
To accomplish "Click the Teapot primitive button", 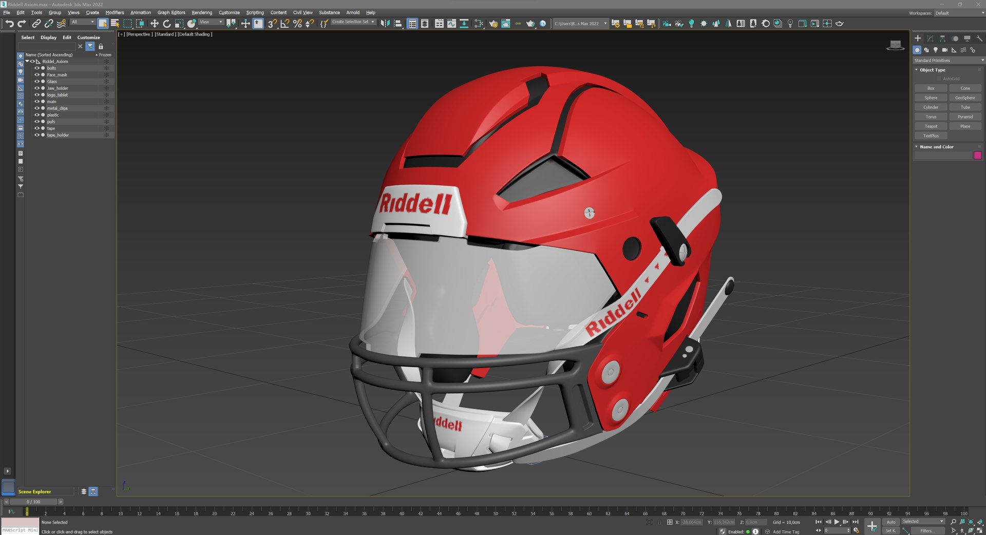I will coord(931,126).
